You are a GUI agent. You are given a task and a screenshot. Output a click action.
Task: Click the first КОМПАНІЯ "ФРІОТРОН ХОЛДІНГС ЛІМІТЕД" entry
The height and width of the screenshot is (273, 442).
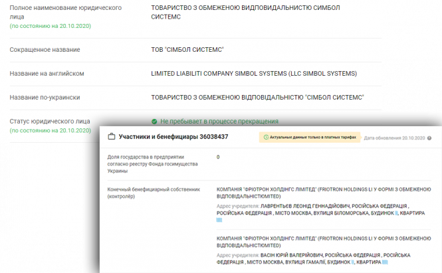tap(324, 193)
